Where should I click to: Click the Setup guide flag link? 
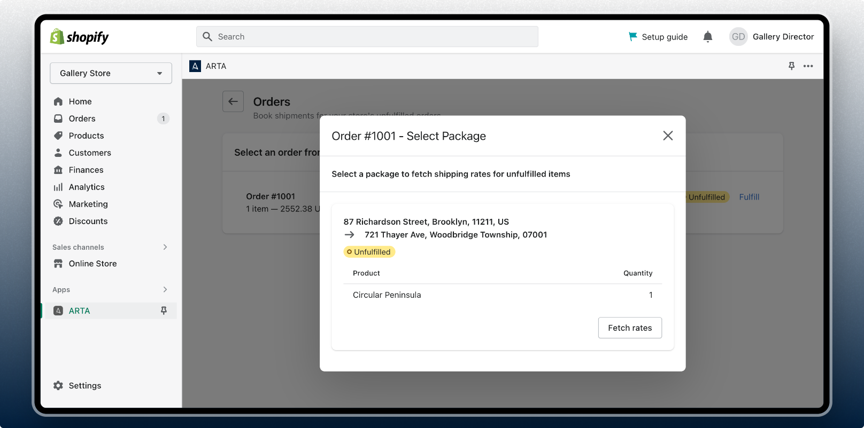pos(658,37)
